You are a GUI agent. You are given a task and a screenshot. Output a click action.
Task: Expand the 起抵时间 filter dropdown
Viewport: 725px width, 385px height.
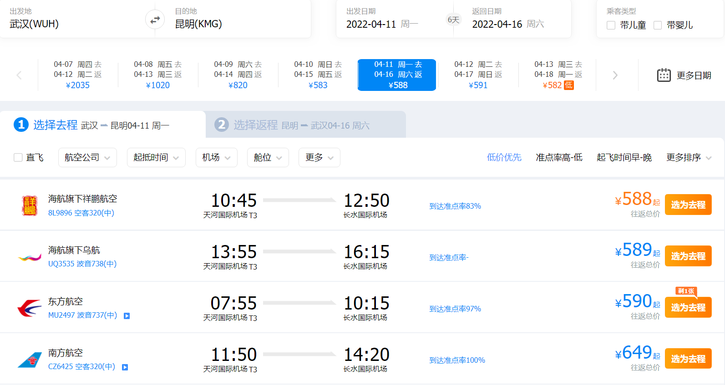[156, 157]
